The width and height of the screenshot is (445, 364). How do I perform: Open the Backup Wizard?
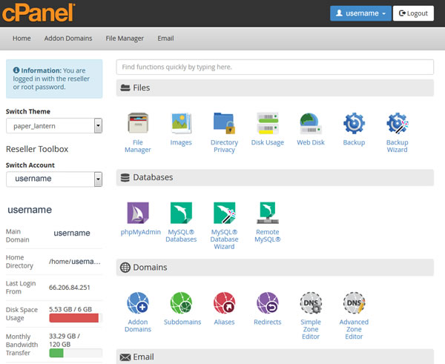397,124
